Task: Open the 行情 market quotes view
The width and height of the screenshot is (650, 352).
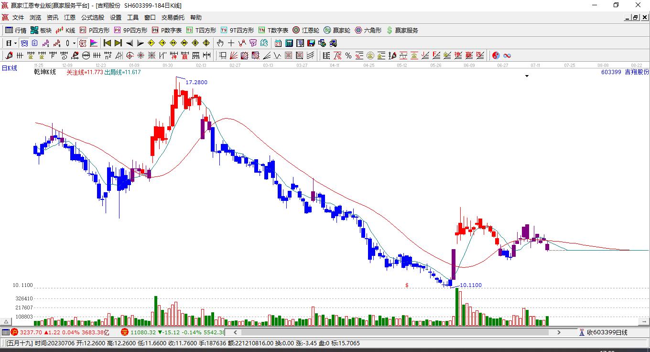Action: (x=16, y=30)
